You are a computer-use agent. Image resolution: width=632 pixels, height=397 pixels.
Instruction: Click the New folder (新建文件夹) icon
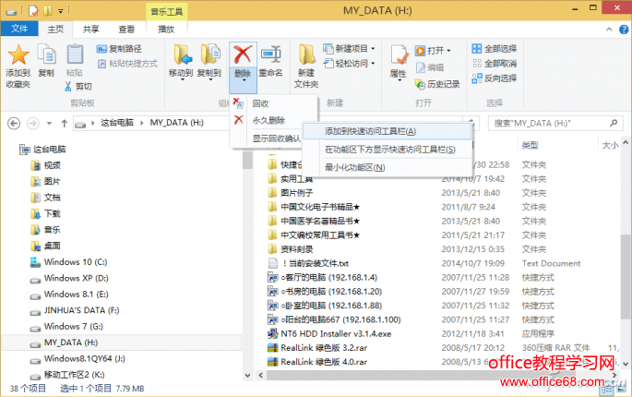tap(306, 55)
